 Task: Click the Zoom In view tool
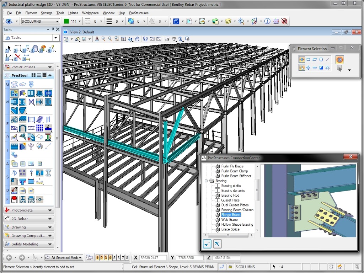(x=103, y=39)
